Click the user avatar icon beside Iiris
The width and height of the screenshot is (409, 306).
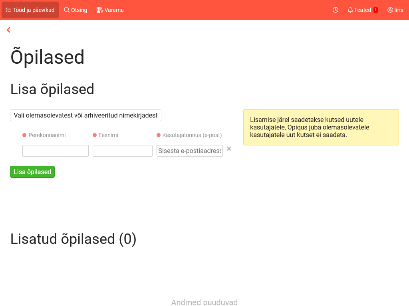390,10
